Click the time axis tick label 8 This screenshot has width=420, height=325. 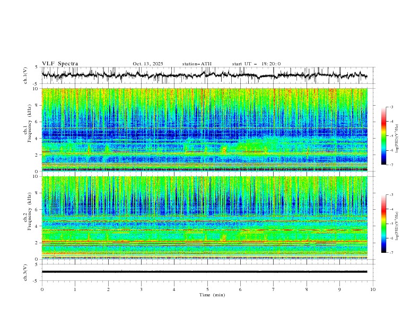coord(307,289)
